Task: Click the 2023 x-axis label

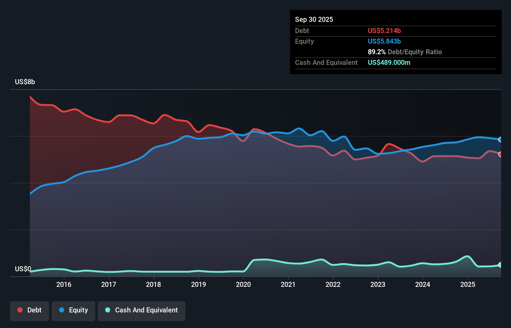Action: pos(378,284)
